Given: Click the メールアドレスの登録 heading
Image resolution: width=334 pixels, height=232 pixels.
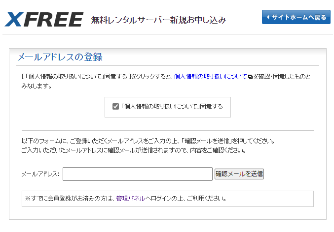Looking at the screenshot, I should click(60, 57).
